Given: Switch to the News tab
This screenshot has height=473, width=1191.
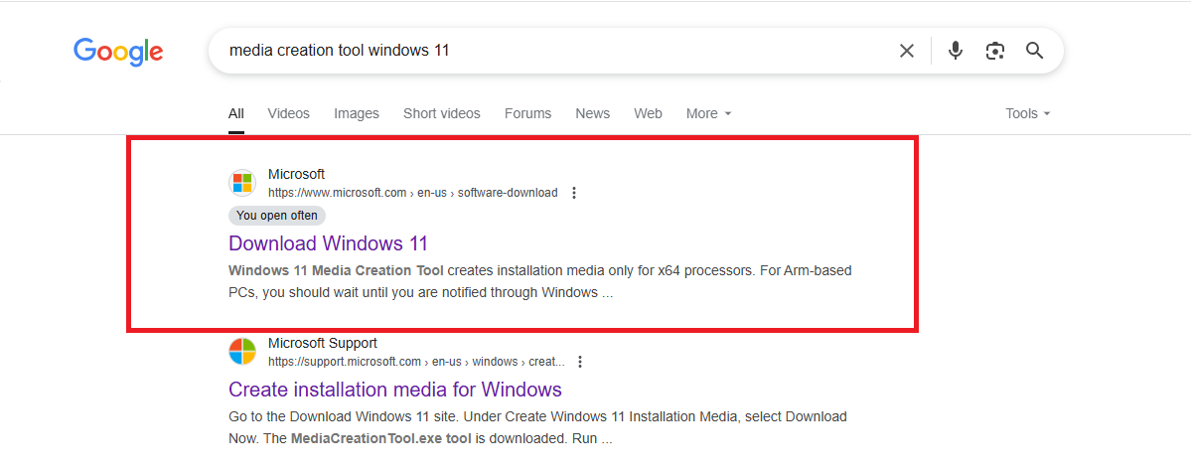Looking at the screenshot, I should 592,113.
